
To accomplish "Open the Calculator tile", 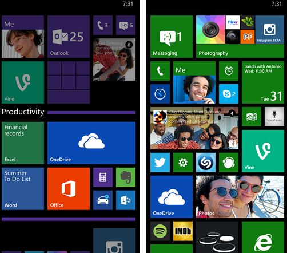I will point(103,177).
